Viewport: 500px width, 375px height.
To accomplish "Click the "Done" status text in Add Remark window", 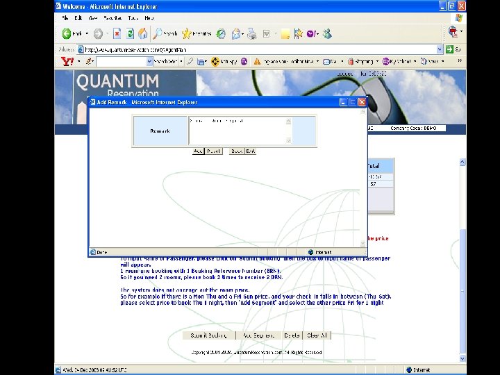I will point(101,252).
